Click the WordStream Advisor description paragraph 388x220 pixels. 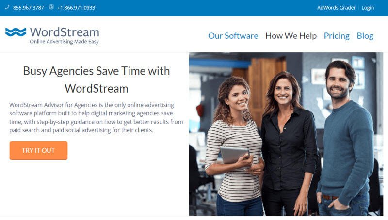96,117
